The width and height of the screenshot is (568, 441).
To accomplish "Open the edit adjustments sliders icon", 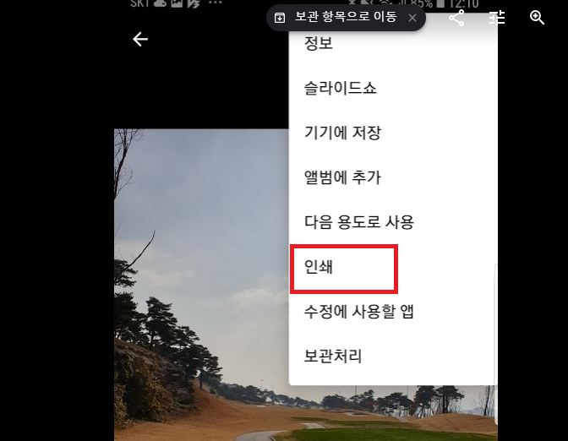I will (497, 18).
